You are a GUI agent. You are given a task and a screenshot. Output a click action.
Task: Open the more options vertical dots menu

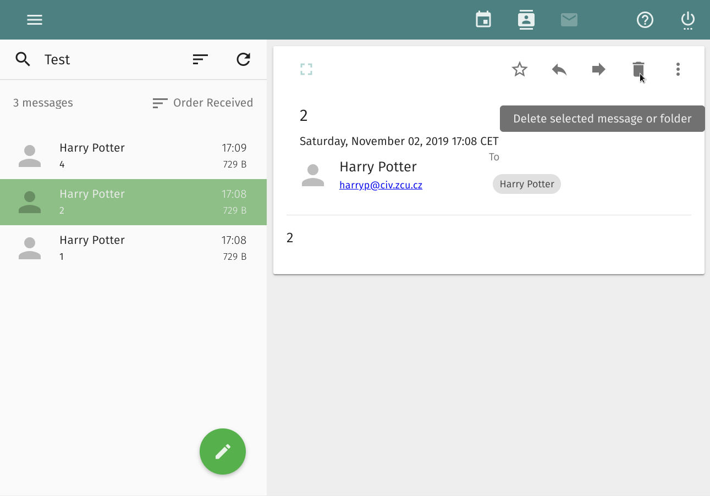click(x=678, y=69)
